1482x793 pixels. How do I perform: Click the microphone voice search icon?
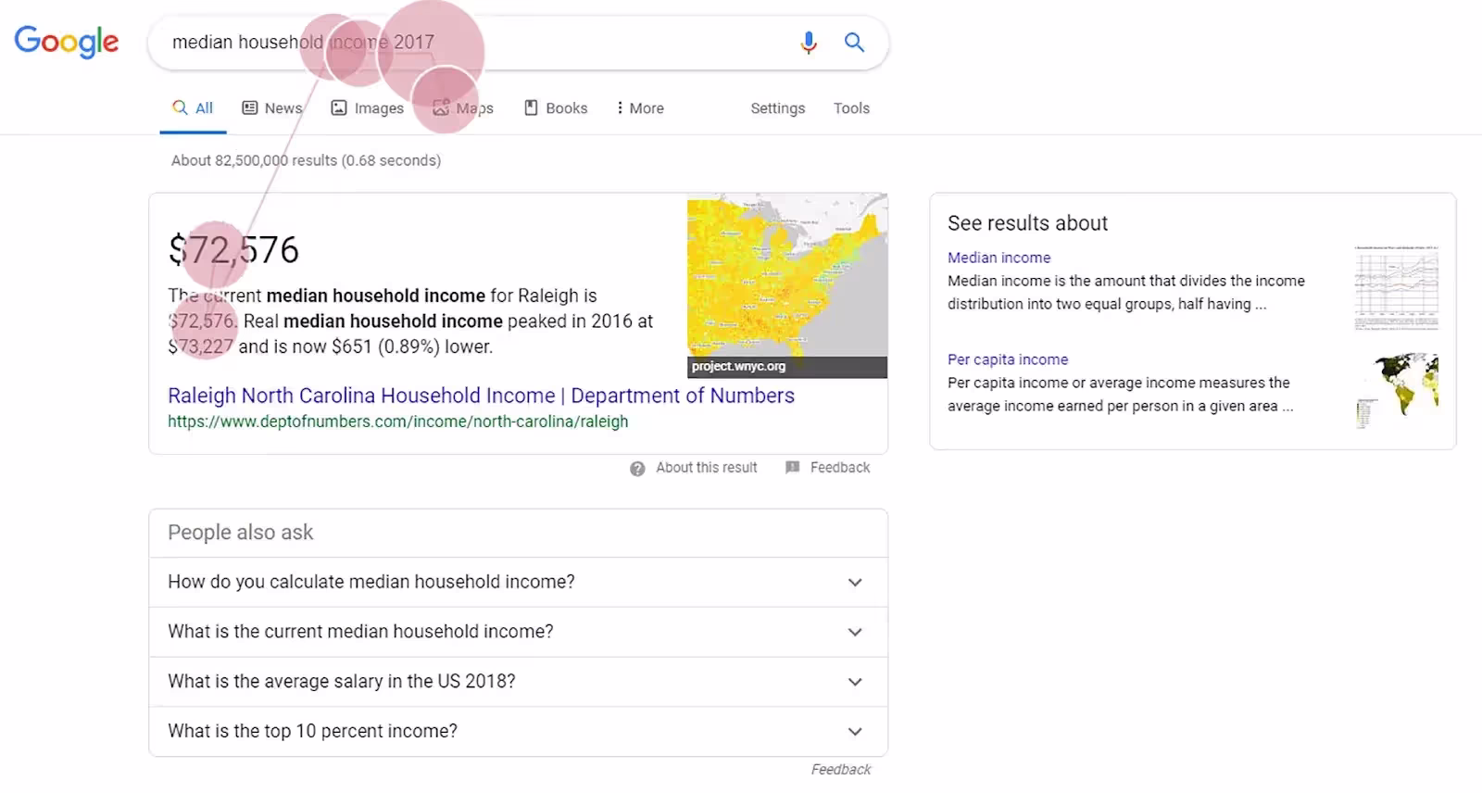tap(808, 43)
